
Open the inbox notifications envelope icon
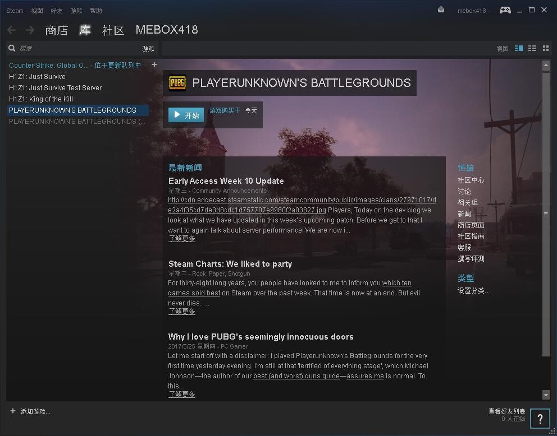point(441,10)
